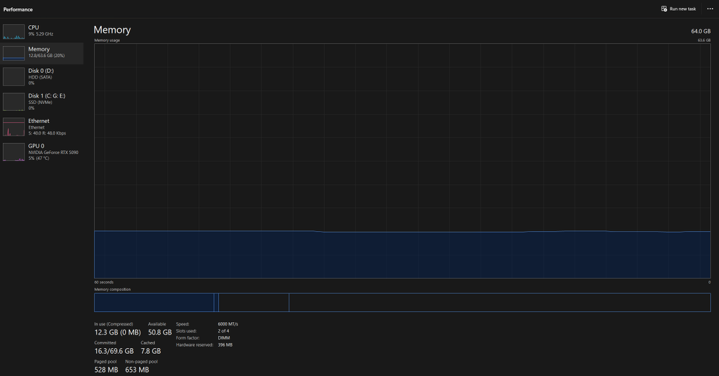Click the Performance page title
The height and width of the screenshot is (376, 719).
pos(18,10)
